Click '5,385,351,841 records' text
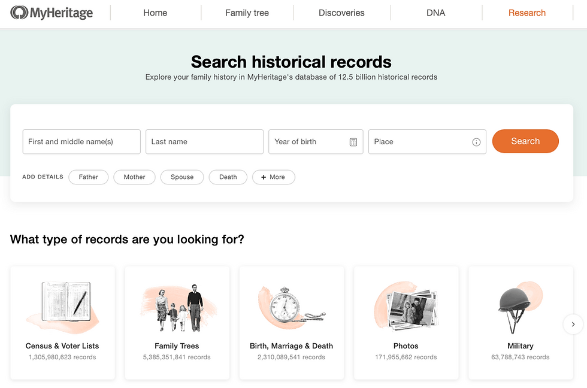This screenshot has width=587, height=388. tap(177, 357)
